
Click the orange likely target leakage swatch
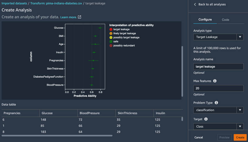pos(111,33)
